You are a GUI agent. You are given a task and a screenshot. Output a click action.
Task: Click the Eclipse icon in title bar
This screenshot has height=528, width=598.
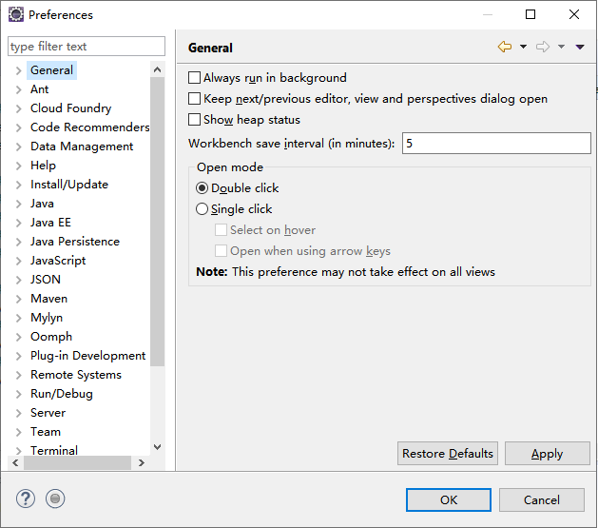coord(15,15)
